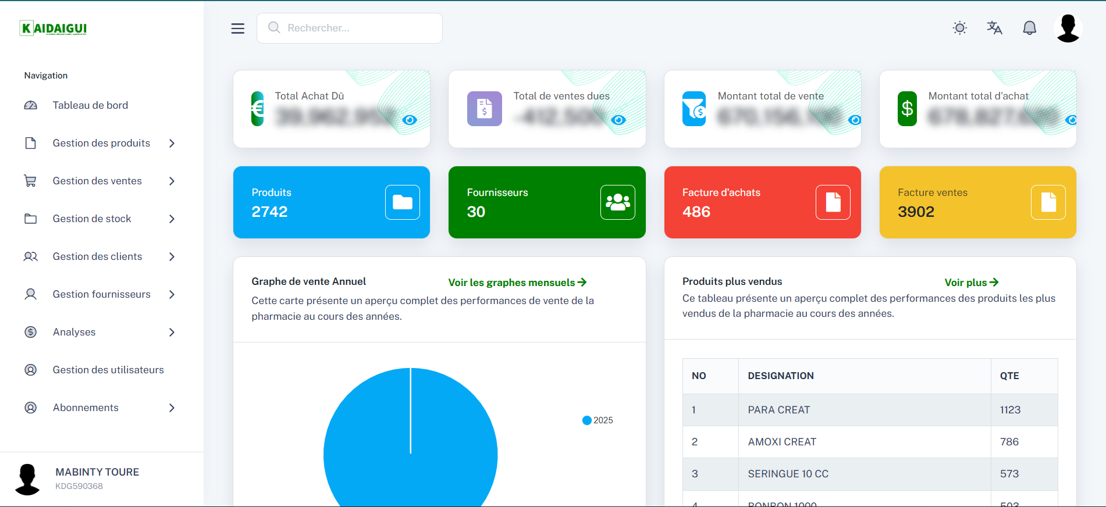The width and height of the screenshot is (1106, 507).
Task: Open notifications bell
Action: tap(1029, 28)
